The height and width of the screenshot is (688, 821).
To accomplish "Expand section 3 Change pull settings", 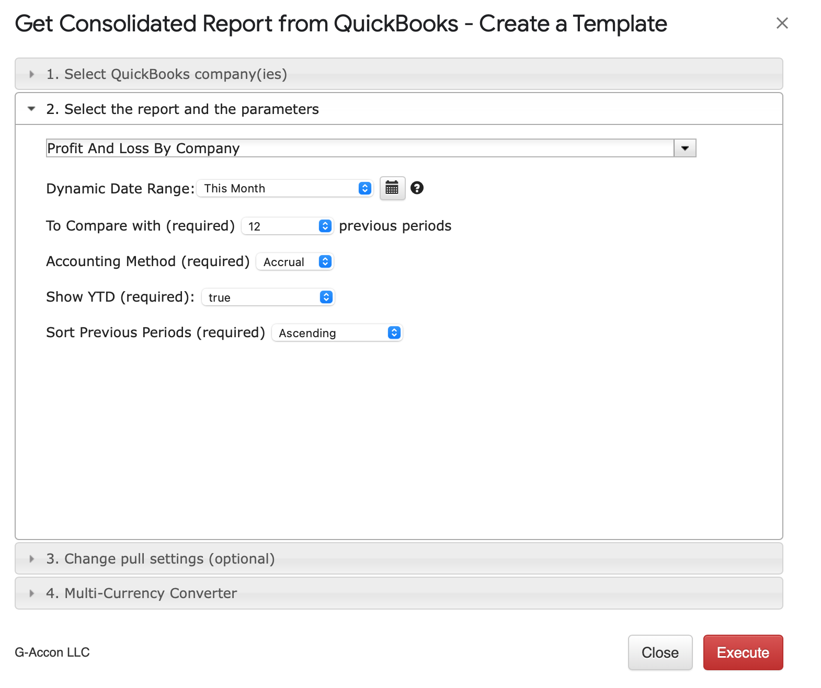I will 398,558.
